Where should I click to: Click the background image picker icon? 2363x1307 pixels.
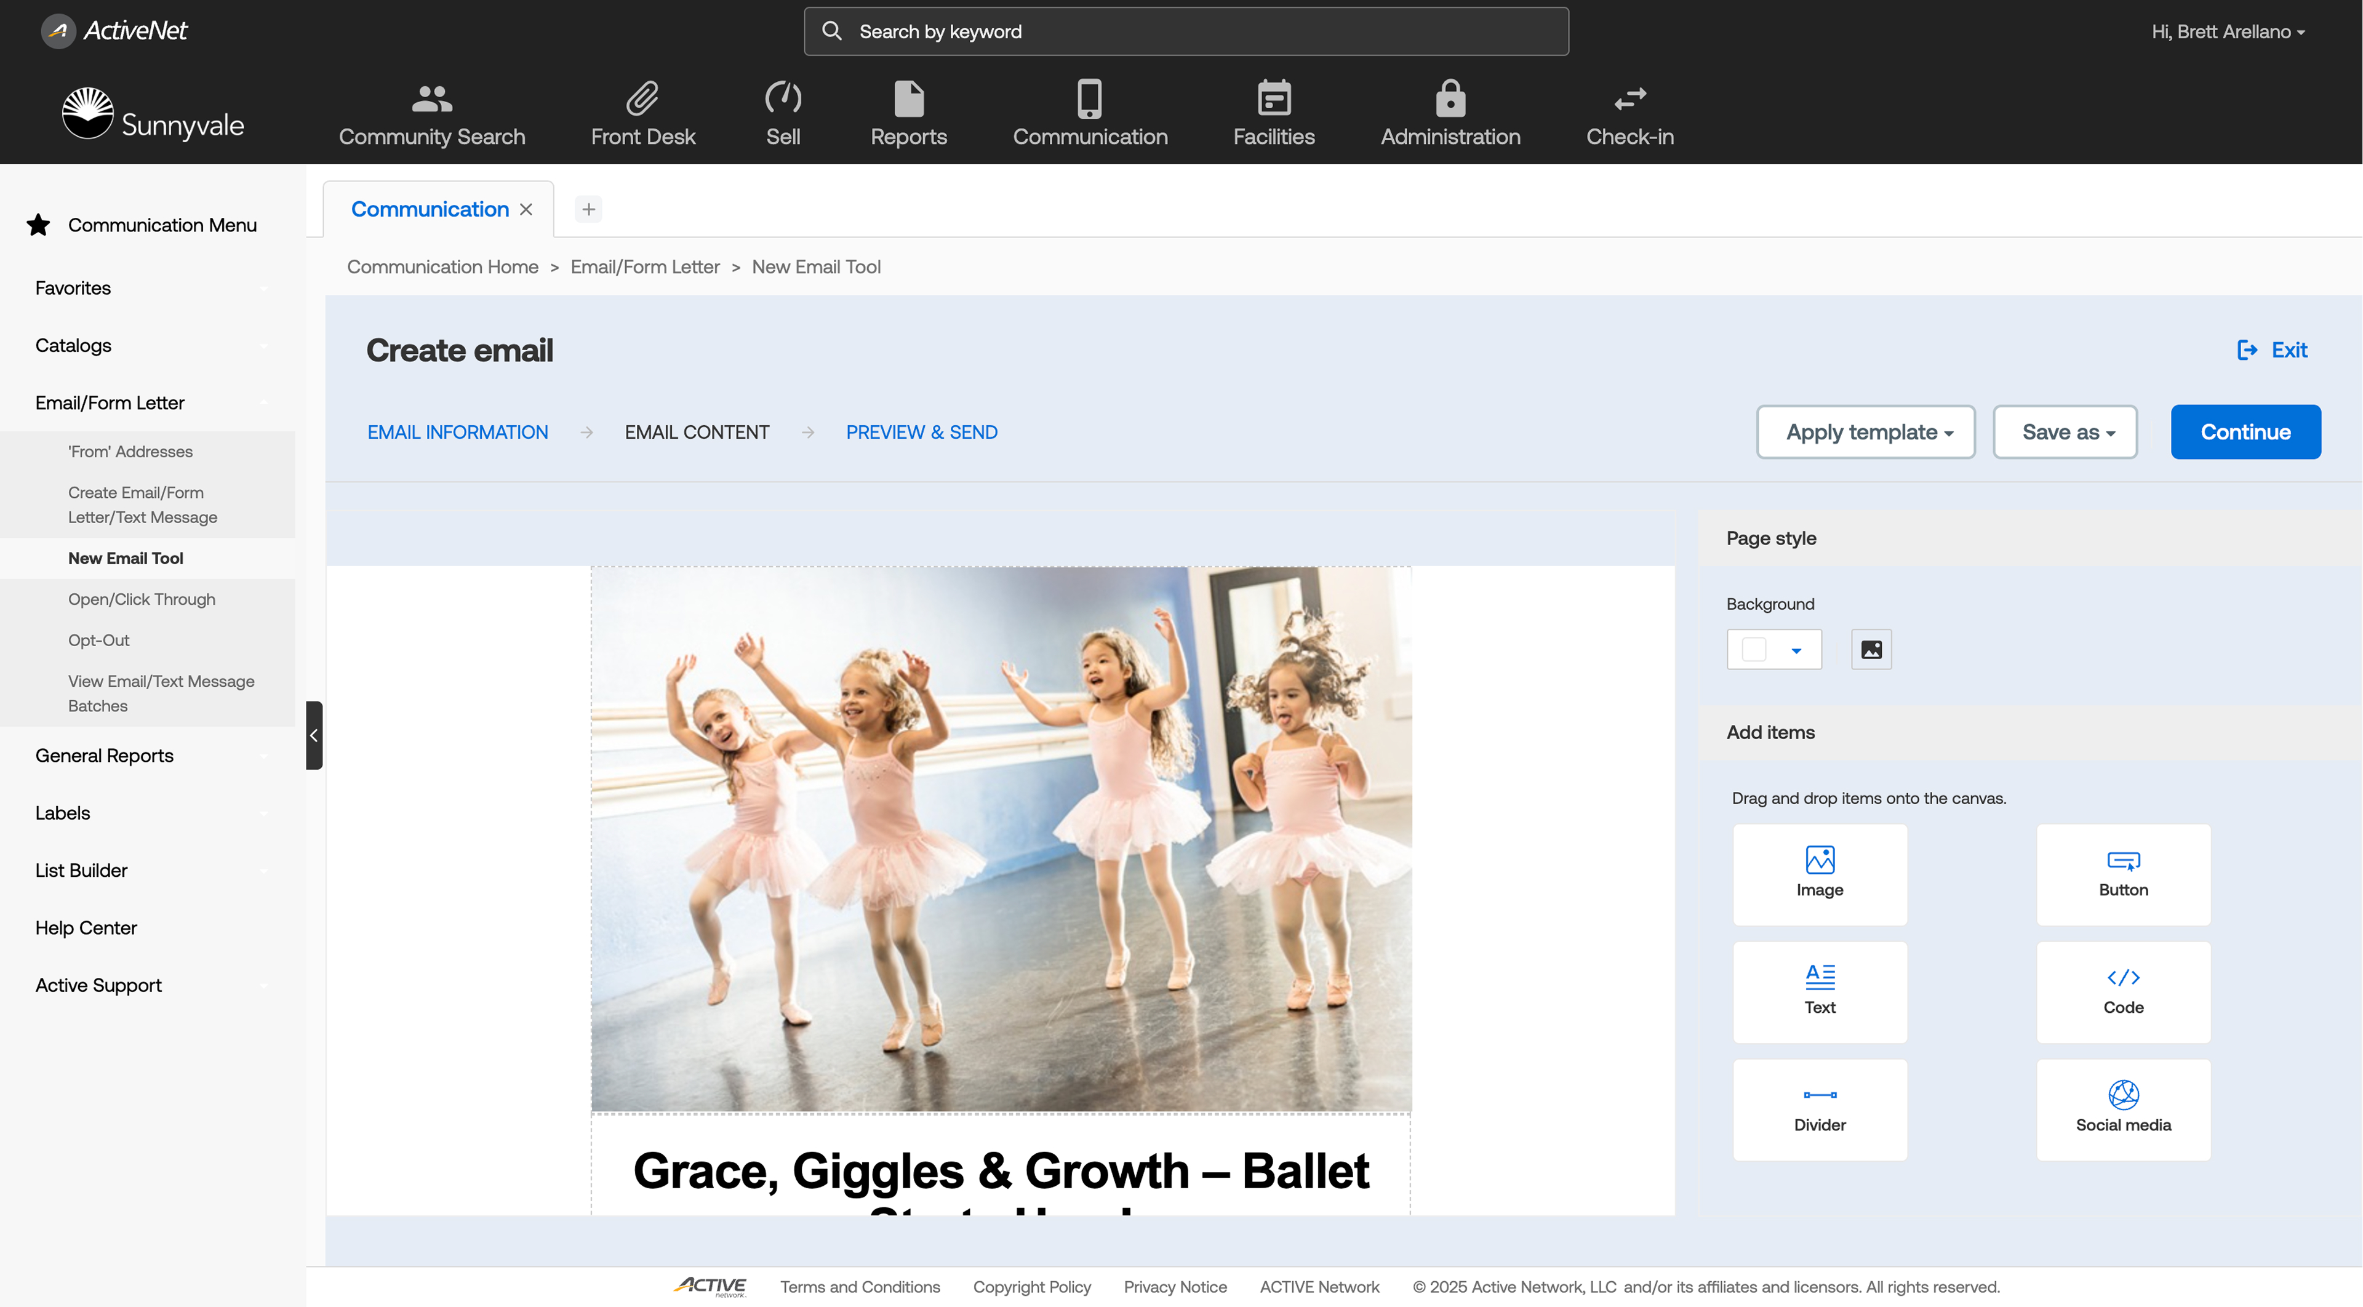(x=1871, y=649)
